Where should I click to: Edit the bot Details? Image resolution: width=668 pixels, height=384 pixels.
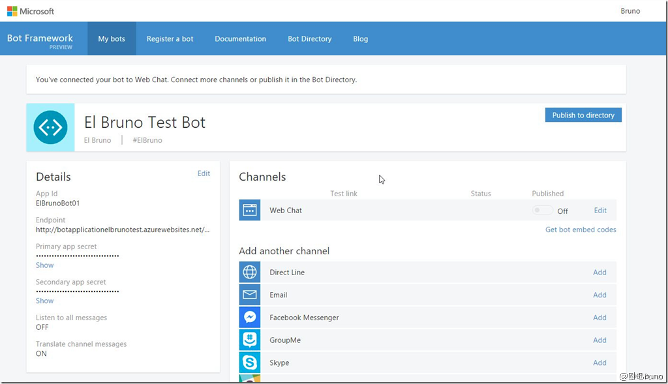coord(204,173)
